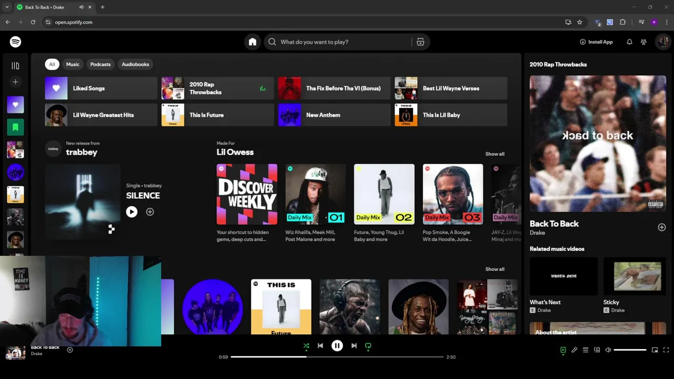Show all Made For Lil Owess
The width and height of the screenshot is (674, 379).
pos(494,154)
